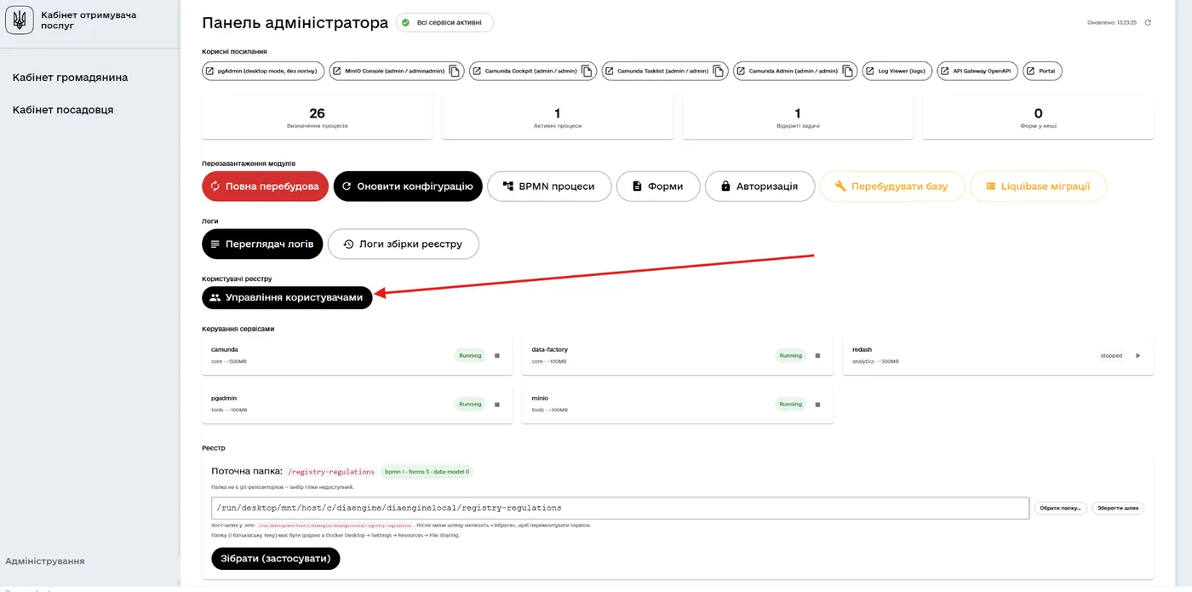Click the trident emblem logo in the sidebar

point(20,20)
